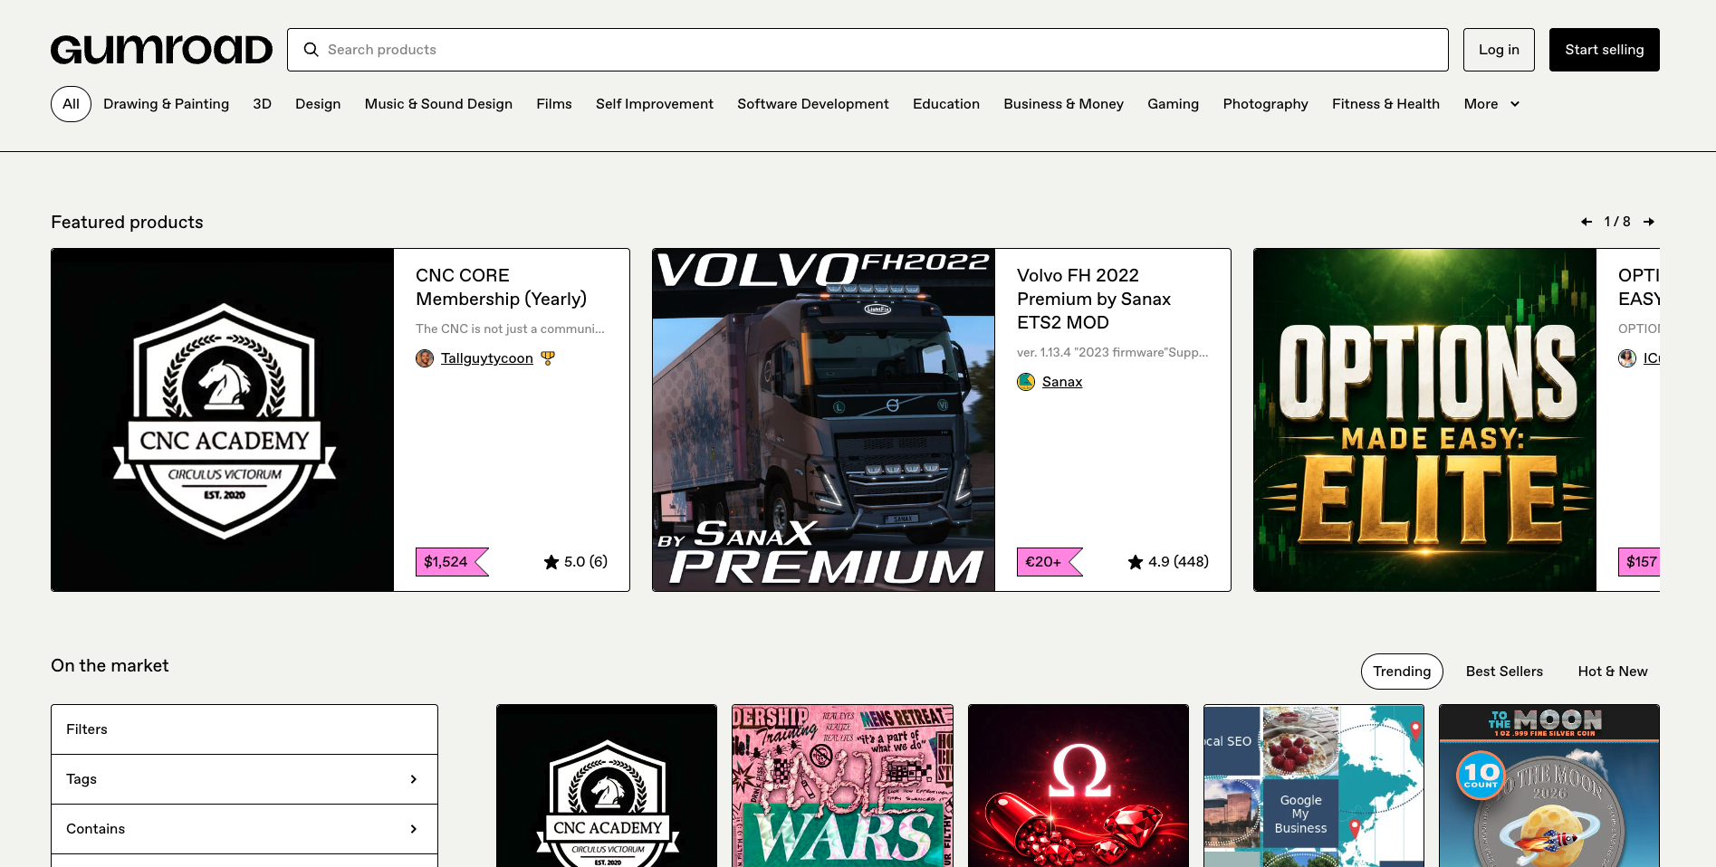Open Fitness & Health category

[1385, 104]
